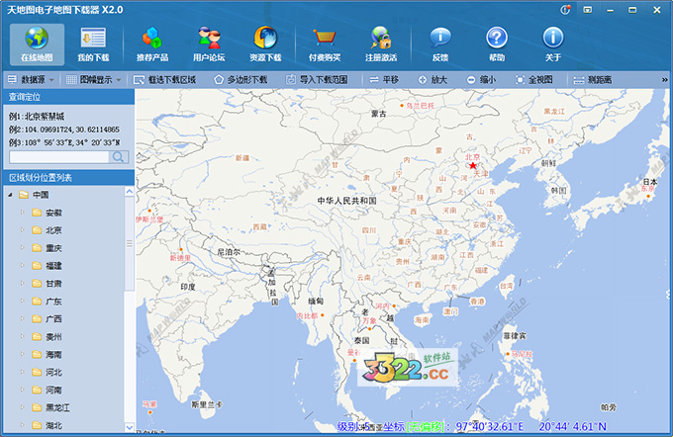Click the 台湾 label on map
The width and height of the screenshot is (673, 437).
pyautogui.click(x=507, y=286)
